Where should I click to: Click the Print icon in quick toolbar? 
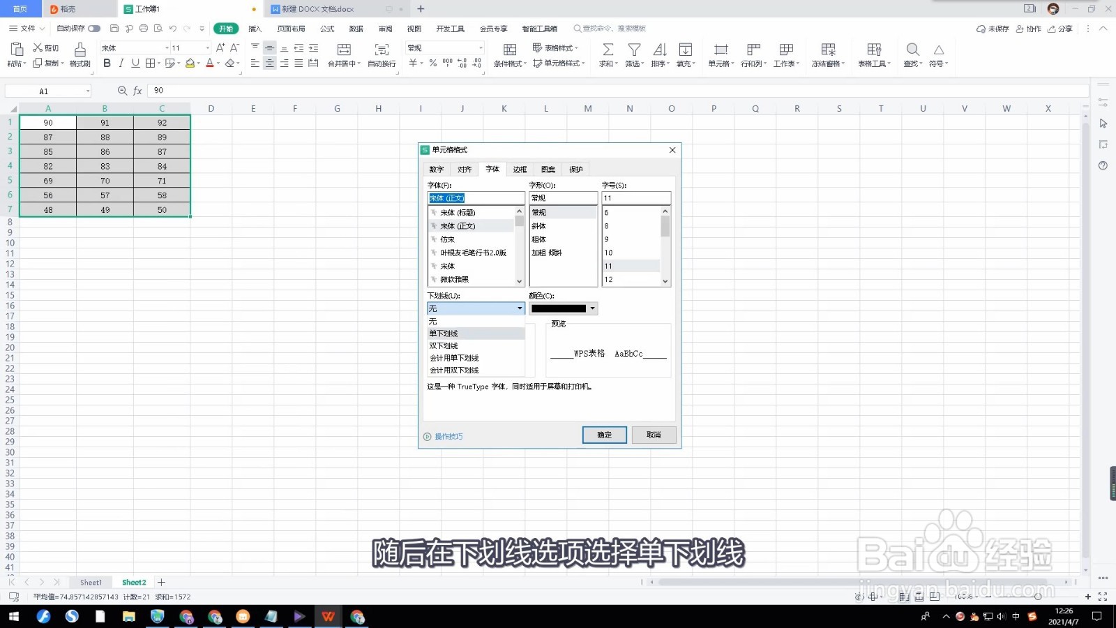coord(144,29)
